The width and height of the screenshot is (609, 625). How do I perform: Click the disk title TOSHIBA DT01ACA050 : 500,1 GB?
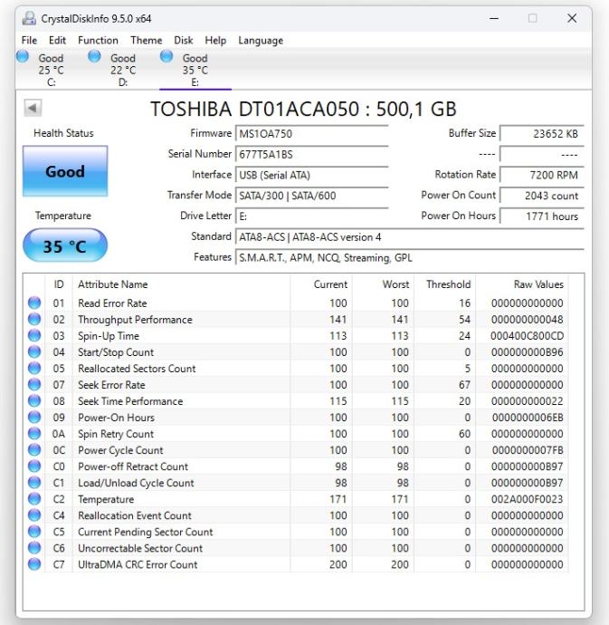tap(303, 109)
